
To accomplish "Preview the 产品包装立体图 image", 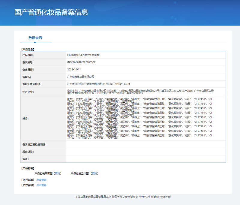I will click(94, 173).
